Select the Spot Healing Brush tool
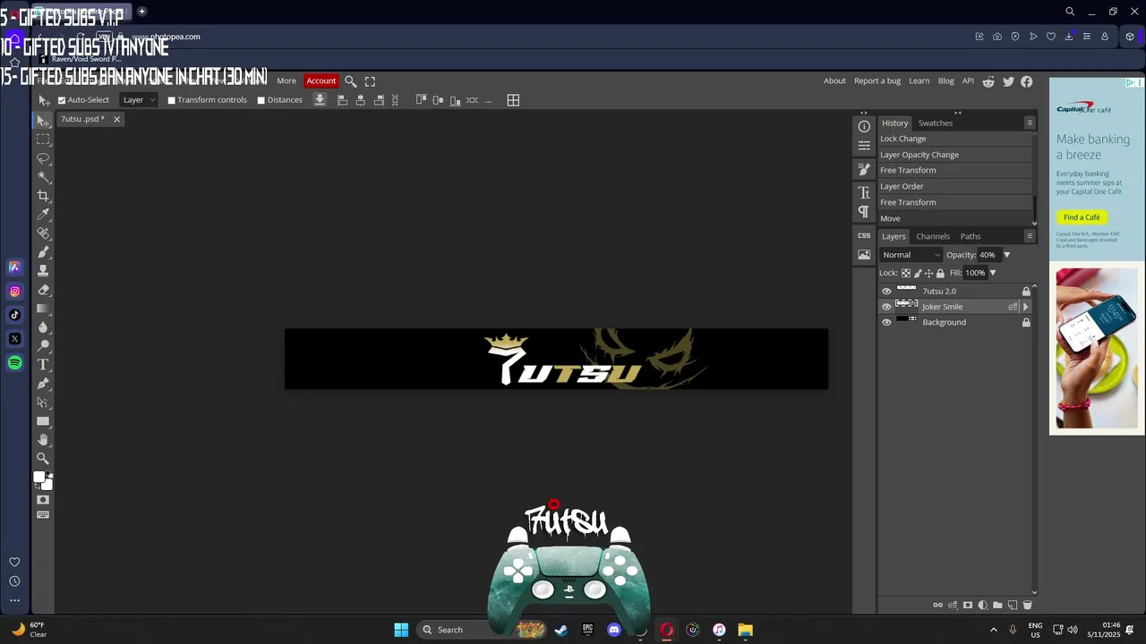 [x=43, y=233]
